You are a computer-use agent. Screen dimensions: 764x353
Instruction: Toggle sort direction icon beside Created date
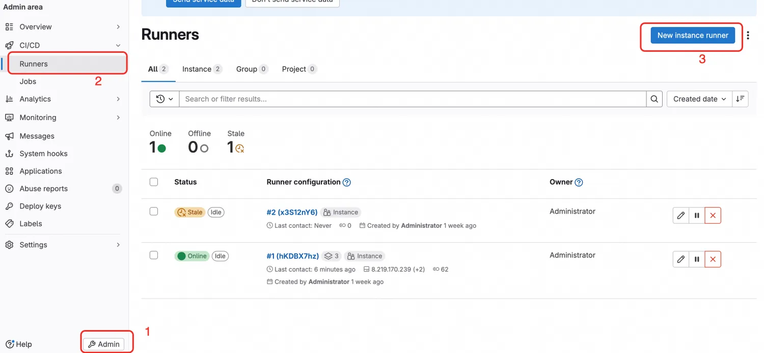tap(740, 99)
